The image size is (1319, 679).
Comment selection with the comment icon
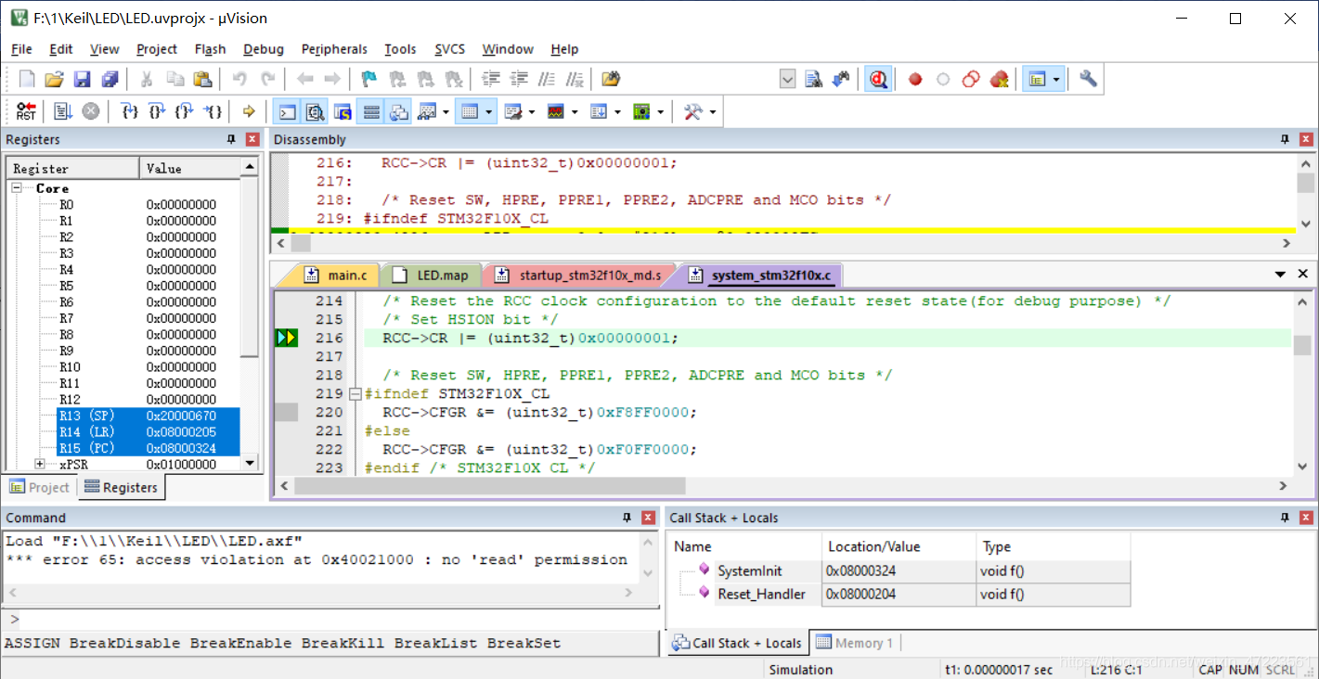(x=548, y=80)
